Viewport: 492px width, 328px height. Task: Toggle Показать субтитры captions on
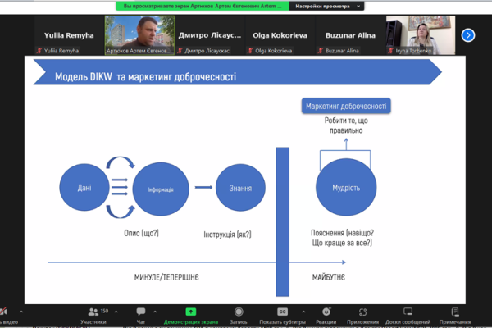[x=282, y=316]
